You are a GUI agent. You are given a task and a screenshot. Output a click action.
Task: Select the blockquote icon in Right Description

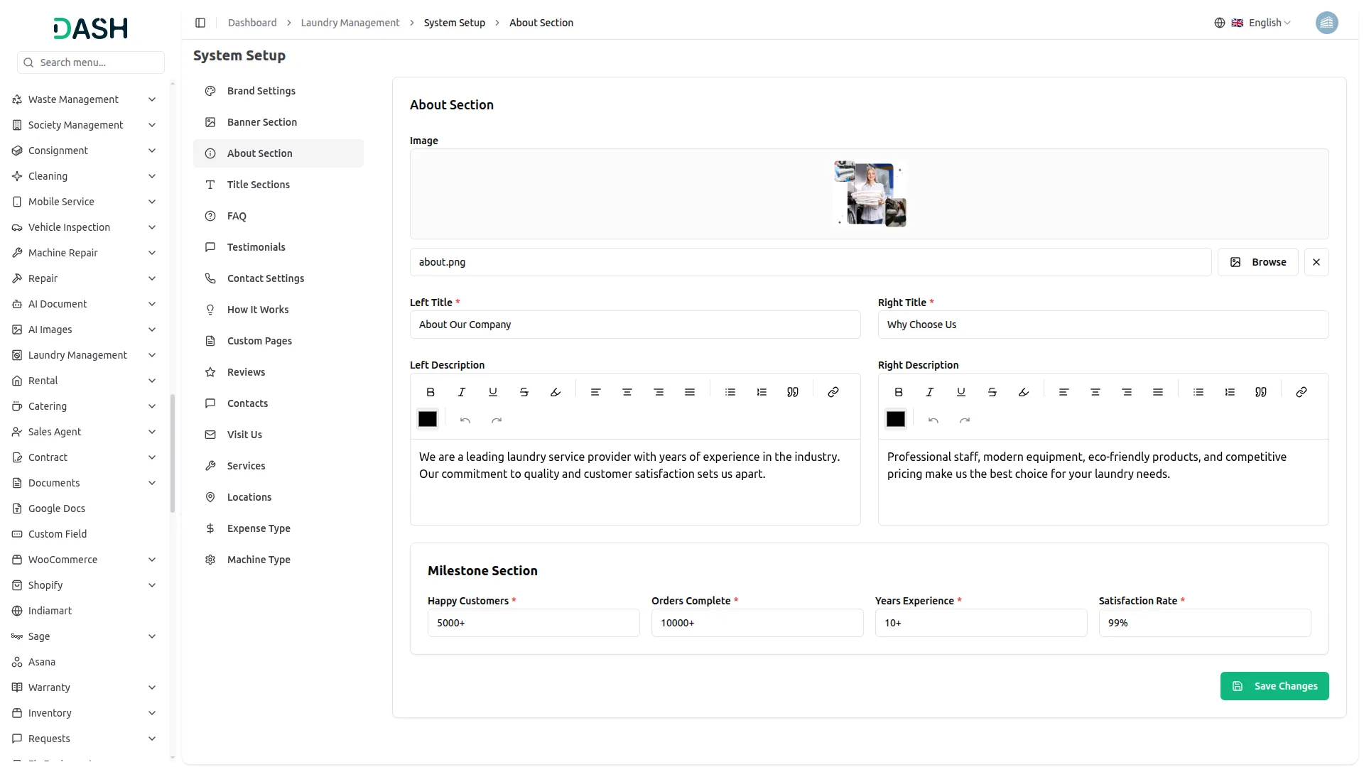coord(1261,391)
